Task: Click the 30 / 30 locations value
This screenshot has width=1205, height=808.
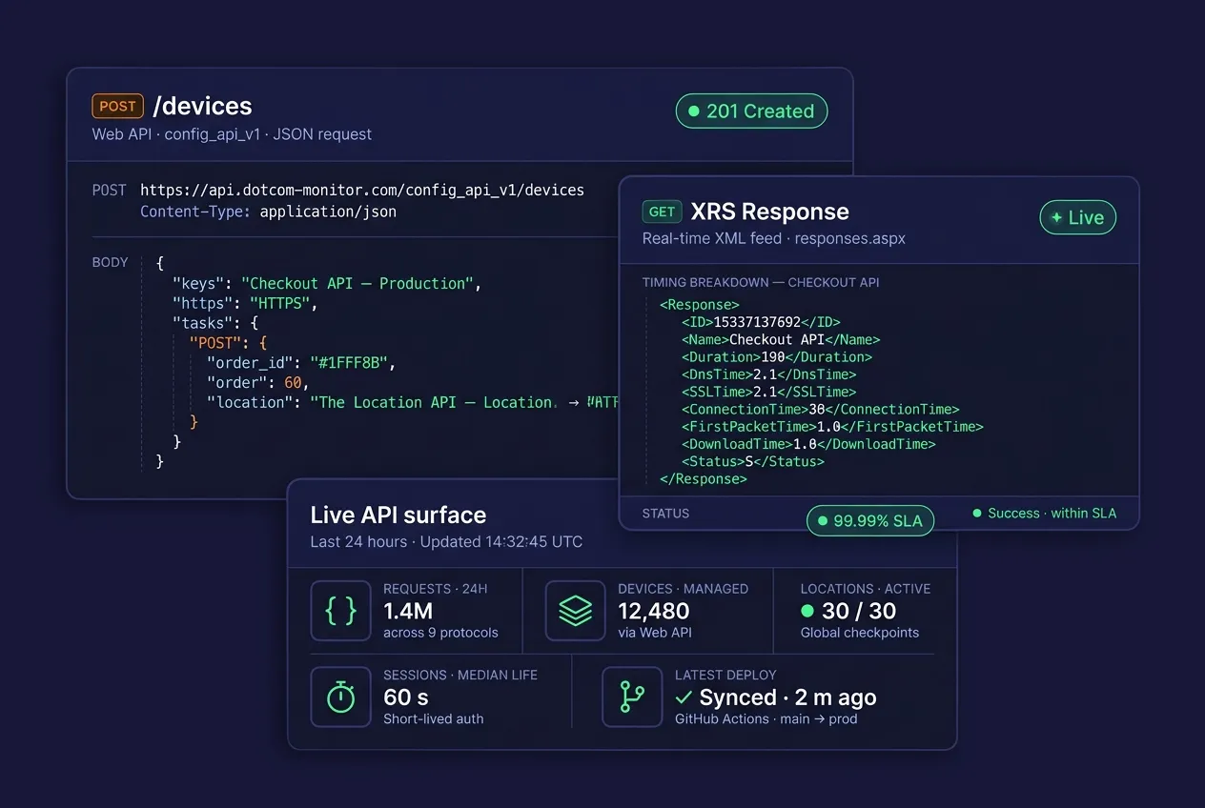Action: [848, 612]
